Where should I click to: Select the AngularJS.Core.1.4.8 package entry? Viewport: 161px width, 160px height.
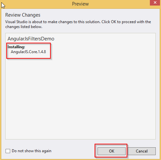coord(28,52)
